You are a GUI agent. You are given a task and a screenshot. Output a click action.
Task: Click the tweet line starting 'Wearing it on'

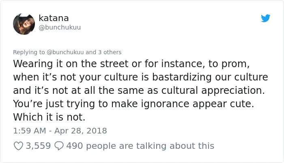pos(131,64)
